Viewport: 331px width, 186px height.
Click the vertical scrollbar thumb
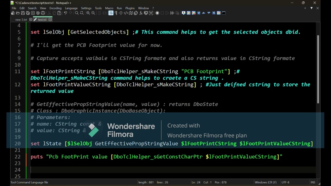point(318,69)
